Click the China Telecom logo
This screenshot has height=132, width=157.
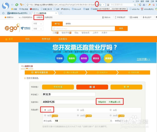point(25,28)
